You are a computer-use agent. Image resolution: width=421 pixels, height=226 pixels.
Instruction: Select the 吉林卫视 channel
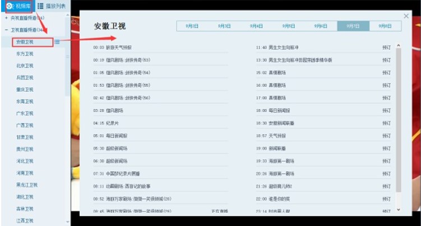(x=25, y=209)
